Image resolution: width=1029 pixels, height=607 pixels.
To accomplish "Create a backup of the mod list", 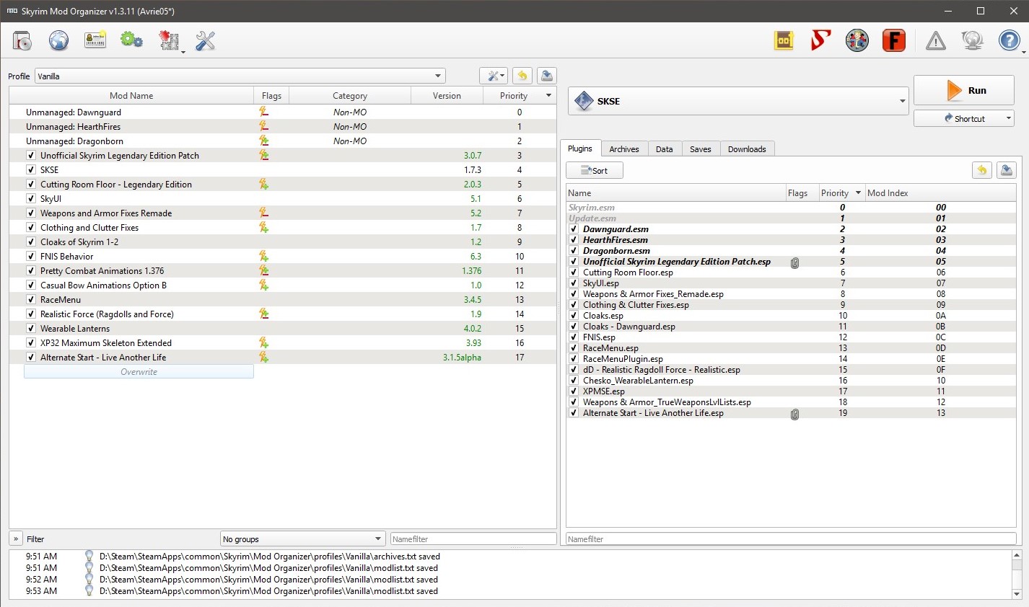I will [547, 76].
